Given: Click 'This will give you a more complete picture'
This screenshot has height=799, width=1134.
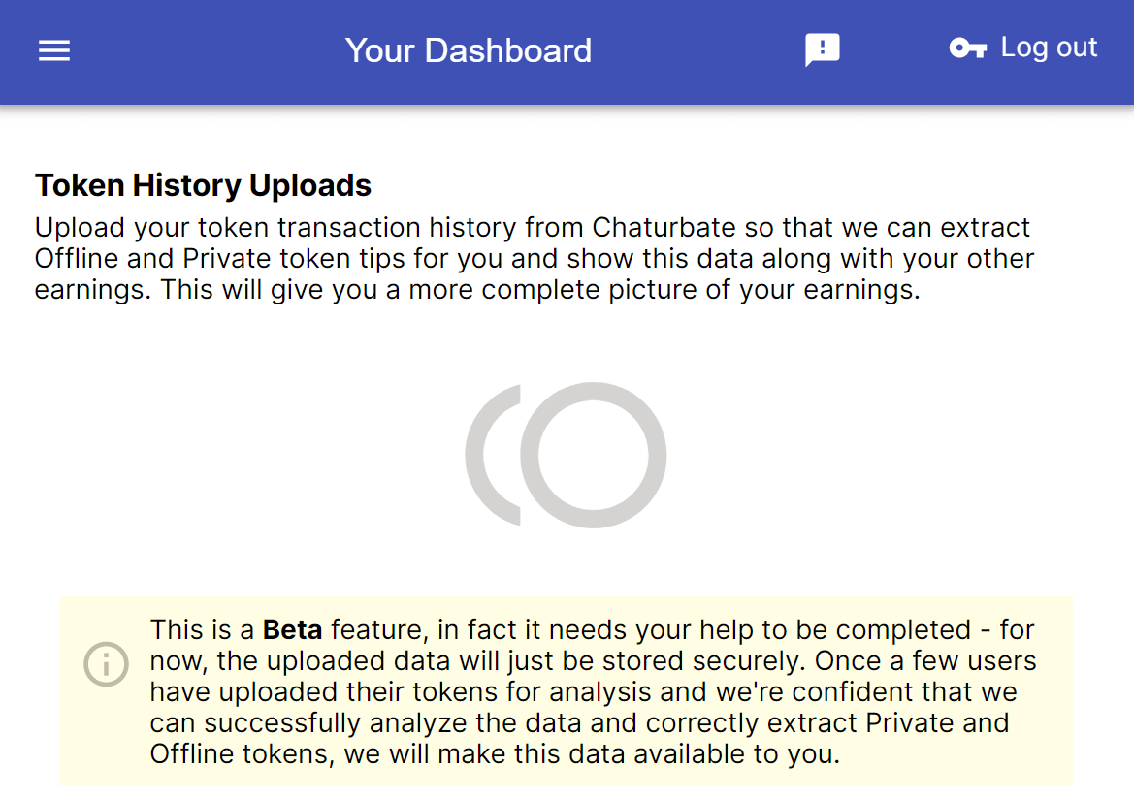Looking at the screenshot, I should (485, 290).
